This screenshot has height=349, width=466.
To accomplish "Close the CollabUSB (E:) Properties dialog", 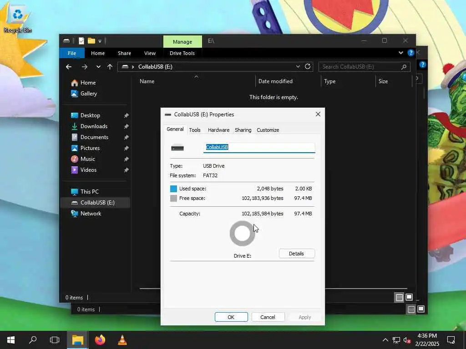I will (x=318, y=114).
